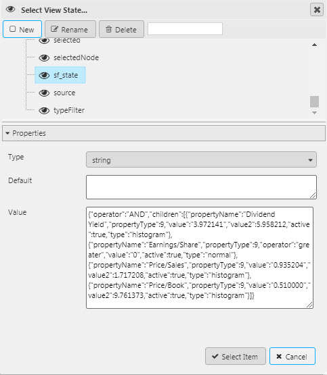Image resolution: width=327 pixels, height=375 pixels.
Task: Confirm with the Select Item button
Action: [x=235, y=356]
